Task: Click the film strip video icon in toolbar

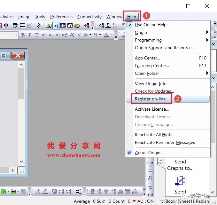Action: point(6,26)
